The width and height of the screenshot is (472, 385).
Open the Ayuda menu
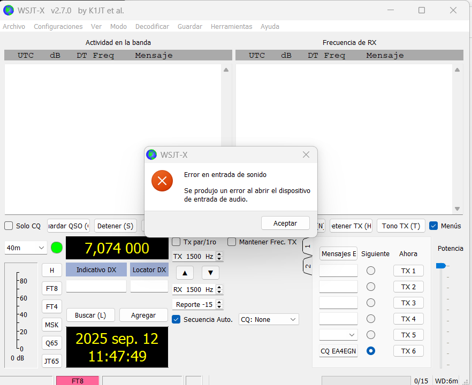pyautogui.click(x=270, y=27)
